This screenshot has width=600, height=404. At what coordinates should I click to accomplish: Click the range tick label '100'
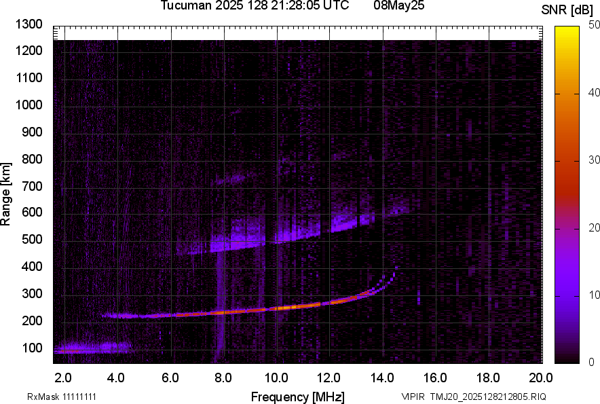click(x=32, y=348)
